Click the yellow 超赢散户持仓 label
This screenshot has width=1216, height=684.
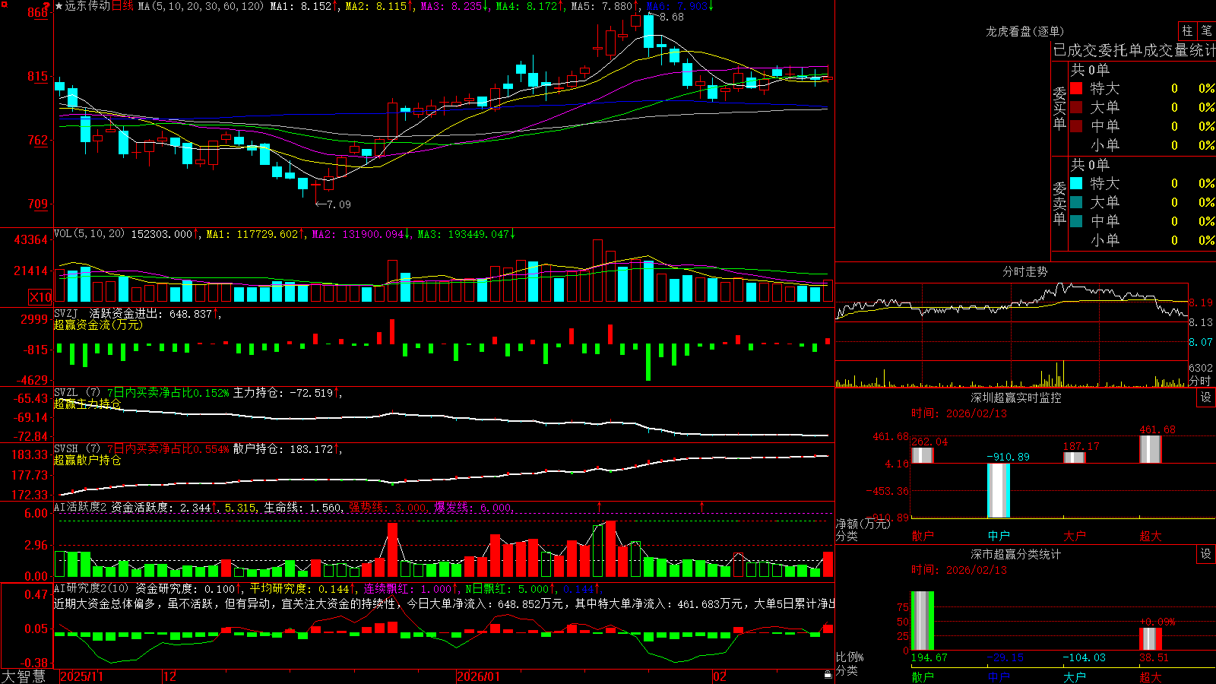(87, 460)
